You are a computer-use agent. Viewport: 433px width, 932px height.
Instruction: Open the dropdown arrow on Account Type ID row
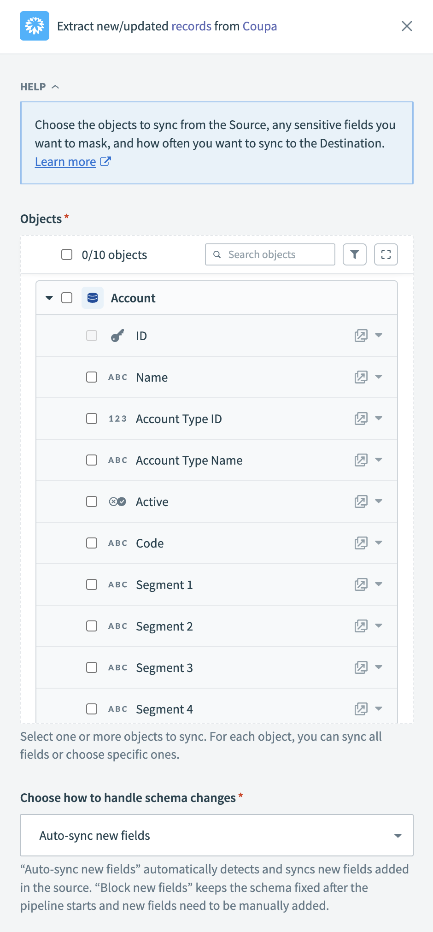click(x=379, y=419)
